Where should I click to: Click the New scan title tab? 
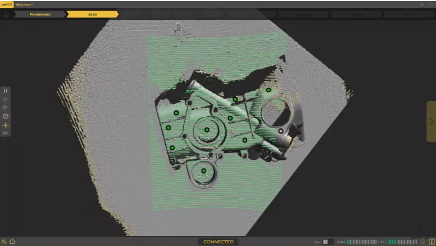(24, 4)
